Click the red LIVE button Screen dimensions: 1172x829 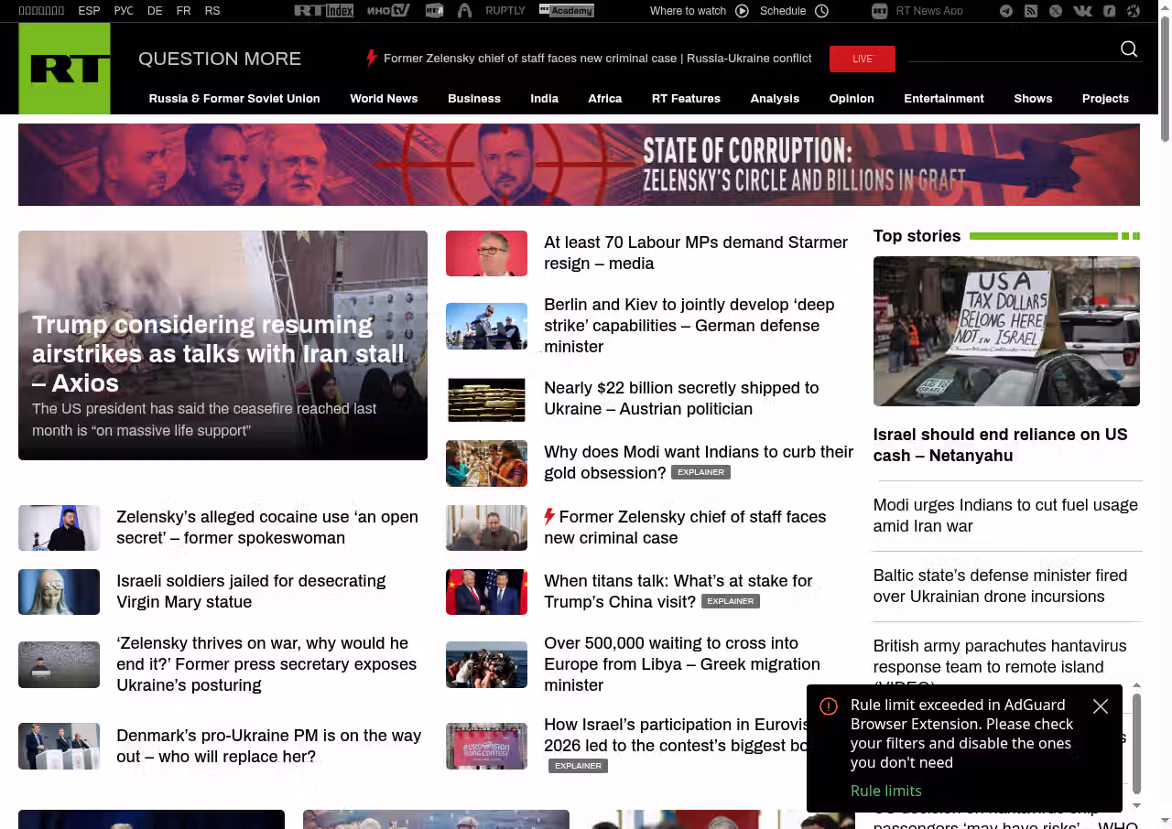tap(862, 59)
